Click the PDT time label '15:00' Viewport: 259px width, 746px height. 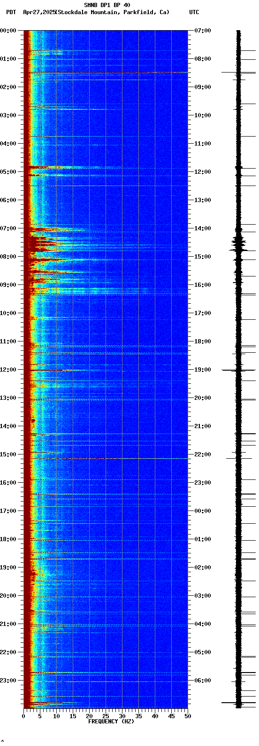click(8, 454)
